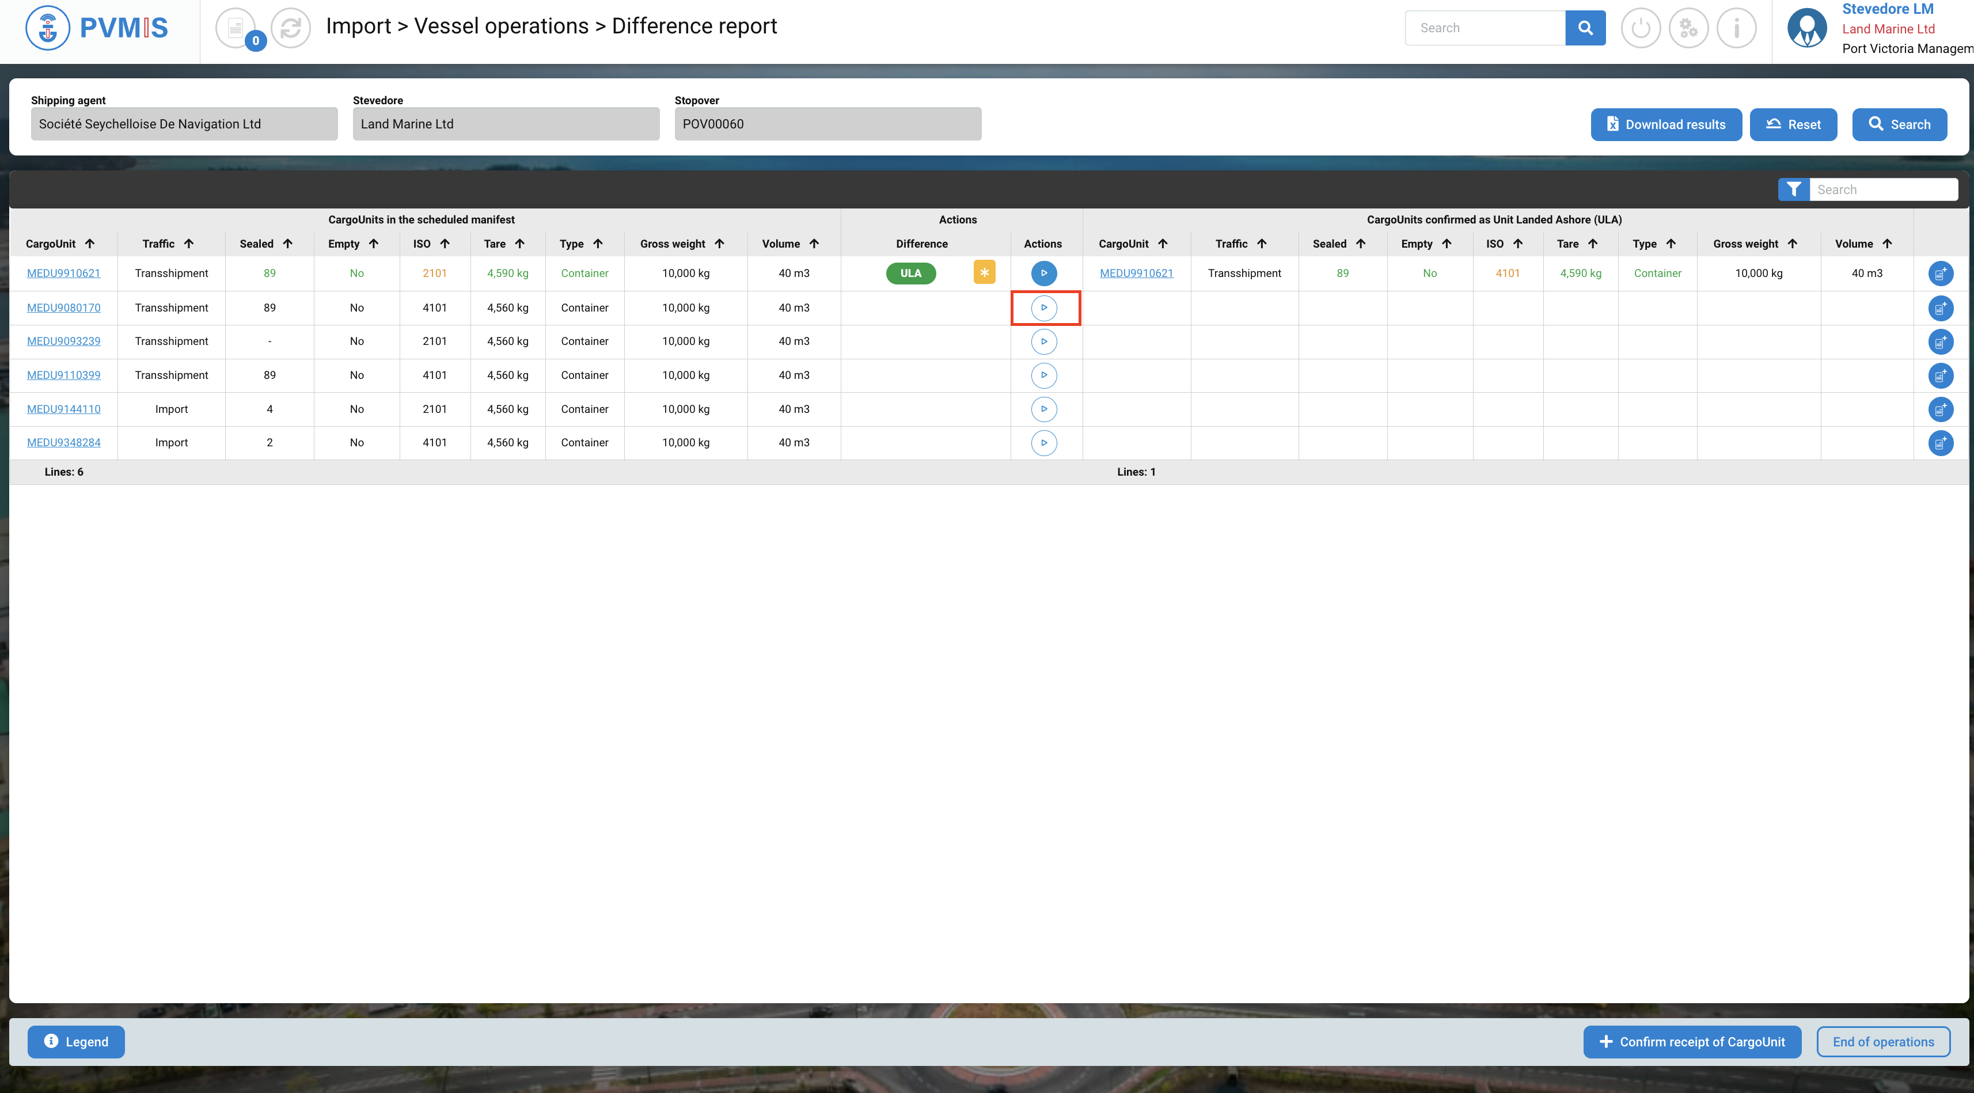
Task: Click the refresh icon in header
Action: click(290, 28)
